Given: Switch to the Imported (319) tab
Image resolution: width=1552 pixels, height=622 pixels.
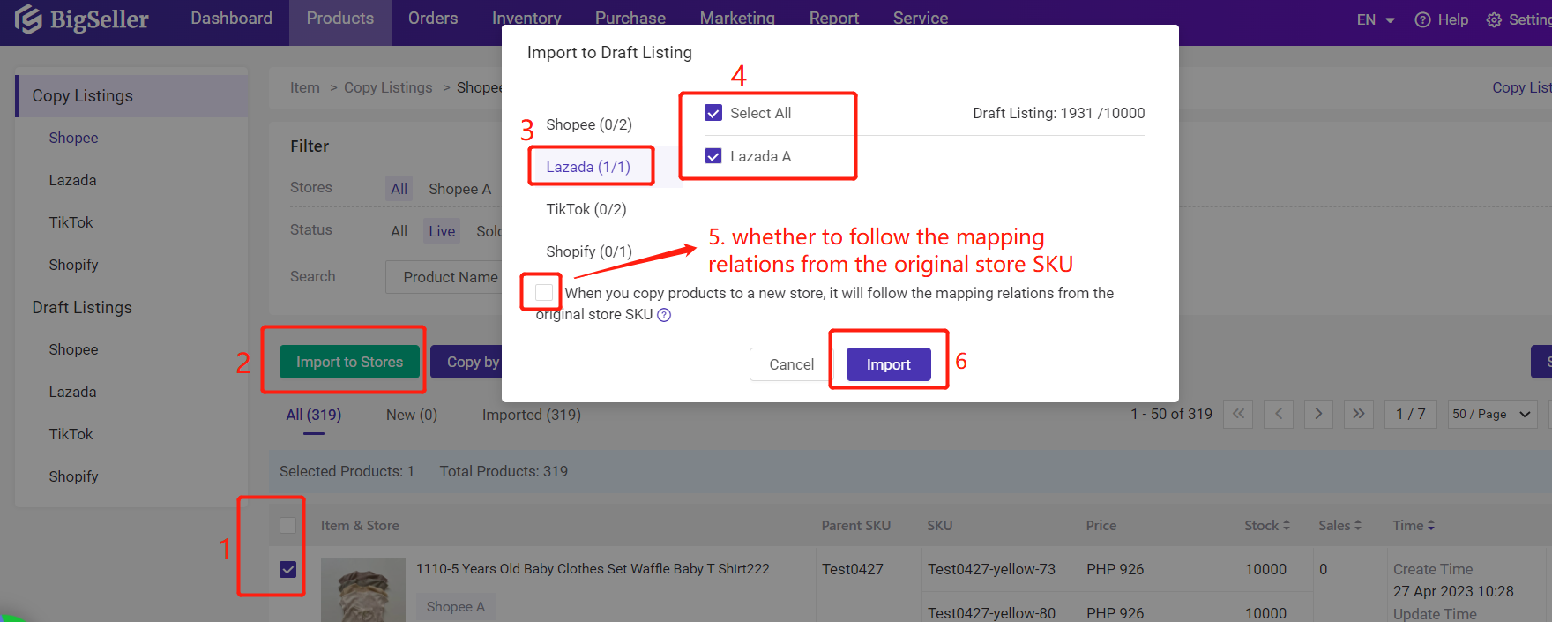Looking at the screenshot, I should 531,415.
